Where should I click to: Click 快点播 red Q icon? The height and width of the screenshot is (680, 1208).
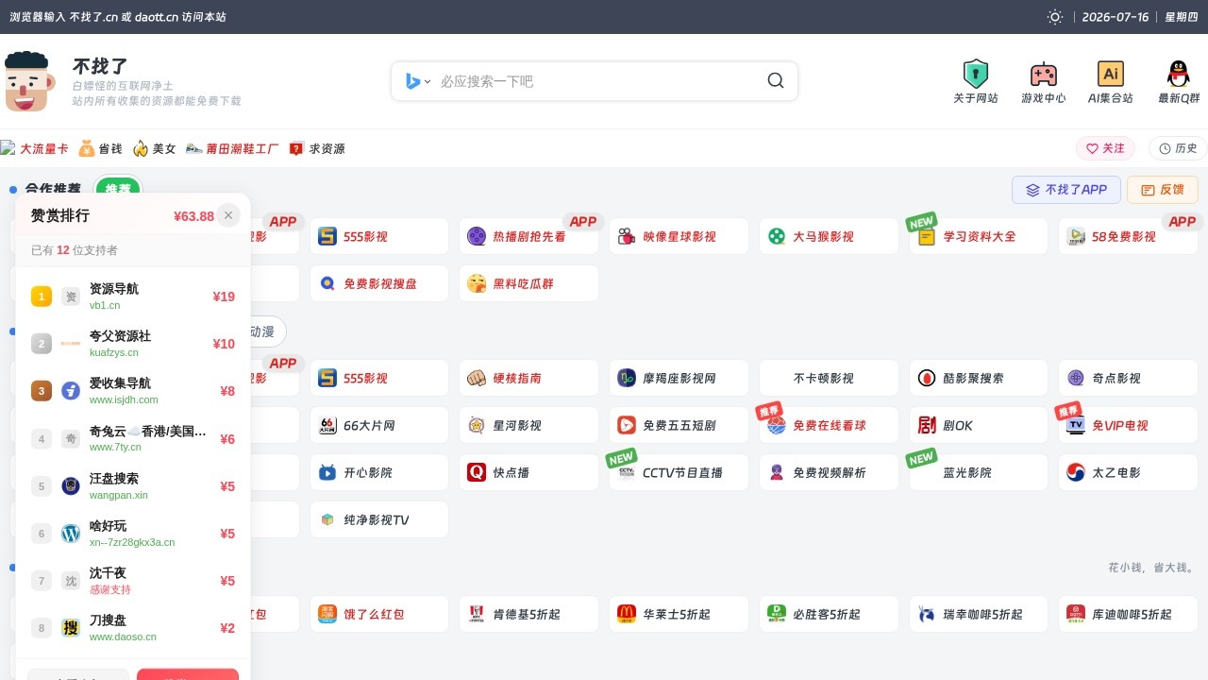click(x=477, y=472)
